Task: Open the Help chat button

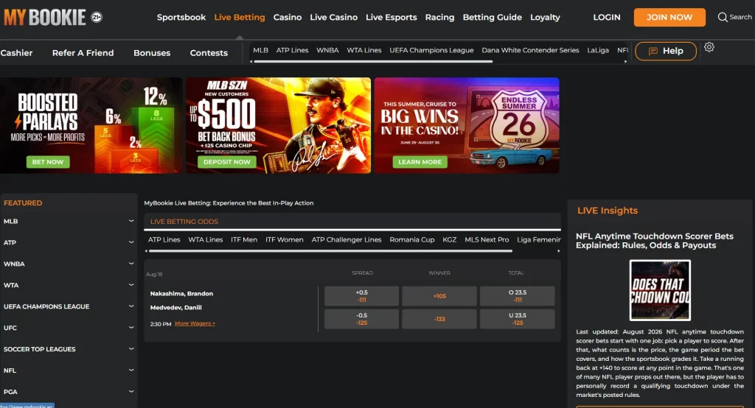Action: (666, 51)
